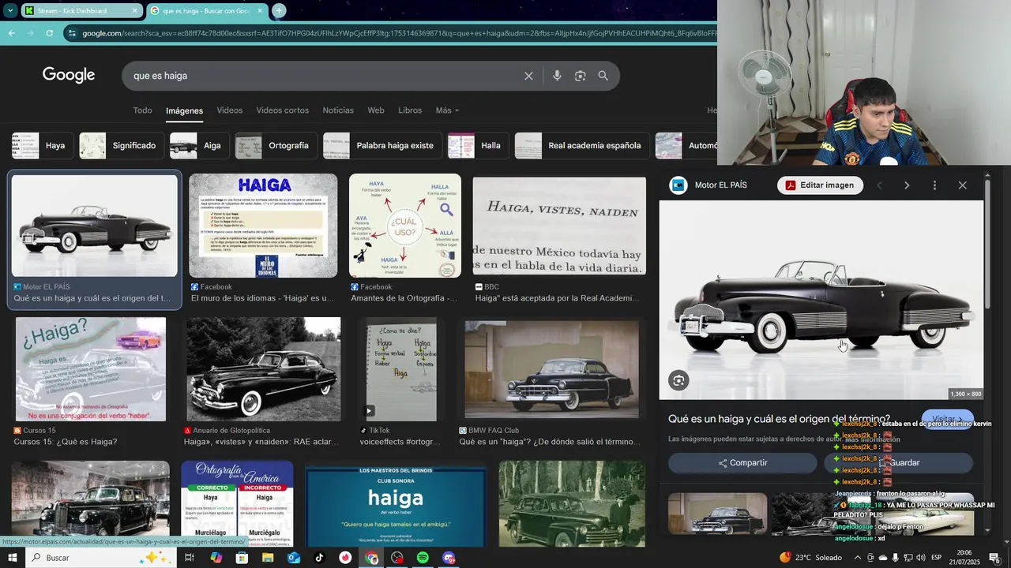The width and height of the screenshot is (1011, 568).
Task: Open the notifications center icon
Action: pos(994,558)
